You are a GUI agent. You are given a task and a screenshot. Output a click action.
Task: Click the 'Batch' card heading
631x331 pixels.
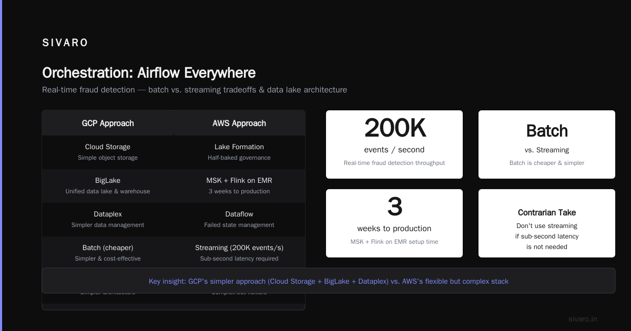click(547, 131)
